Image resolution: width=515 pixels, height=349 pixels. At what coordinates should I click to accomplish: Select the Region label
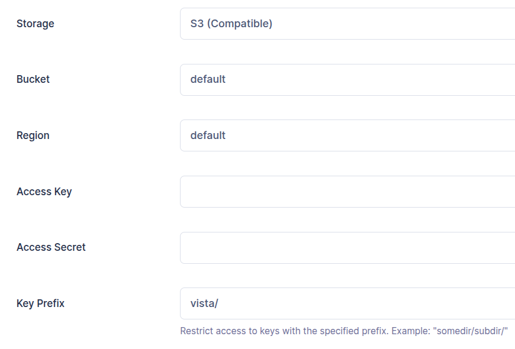33,135
